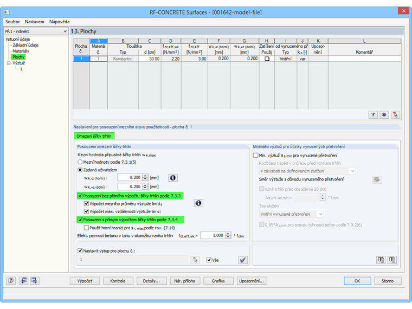Image resolution: width=412 pixels, height=309 pixels.
Task: Toggle the 'Vše' checkbox
Action: click(x=209, y=260)
